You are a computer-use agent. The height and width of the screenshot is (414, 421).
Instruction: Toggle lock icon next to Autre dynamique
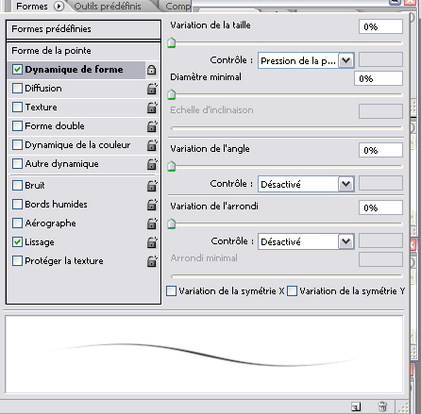pos(152,164)
